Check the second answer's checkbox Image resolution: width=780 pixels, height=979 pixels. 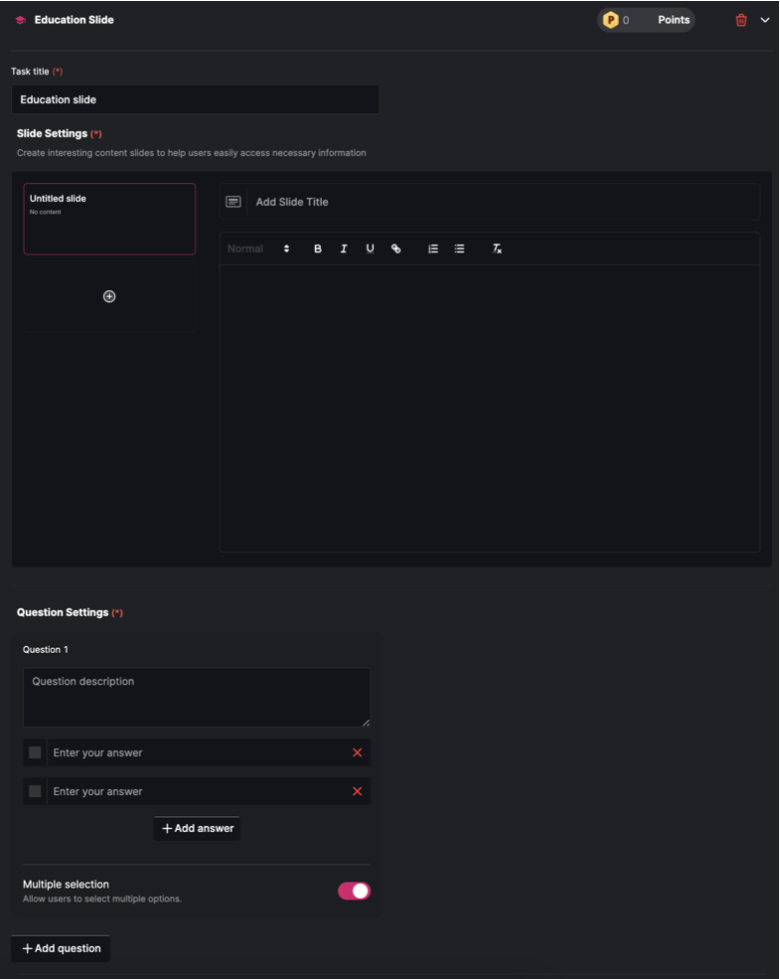pos(35,791)
